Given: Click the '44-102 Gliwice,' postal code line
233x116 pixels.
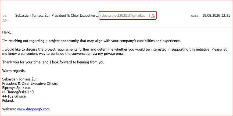Looking at the screenshot, I should point(15,96).
